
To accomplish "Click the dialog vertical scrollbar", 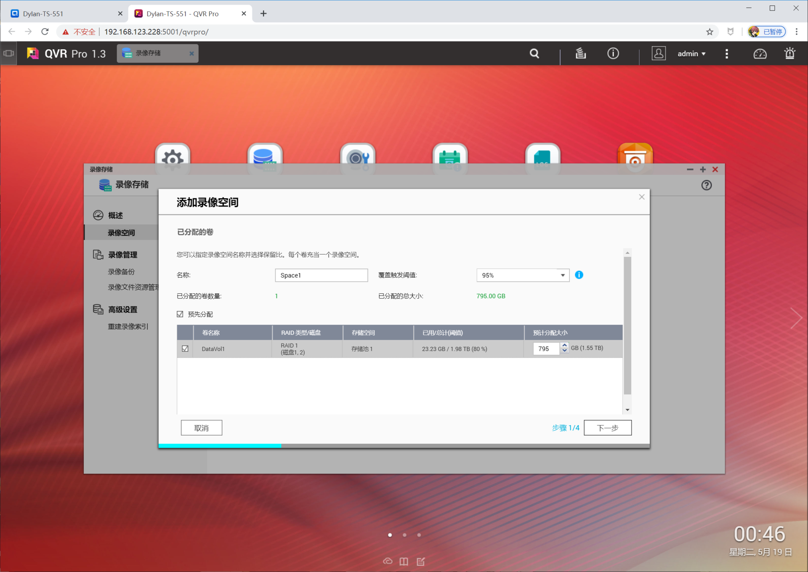I will pos(627,326).
